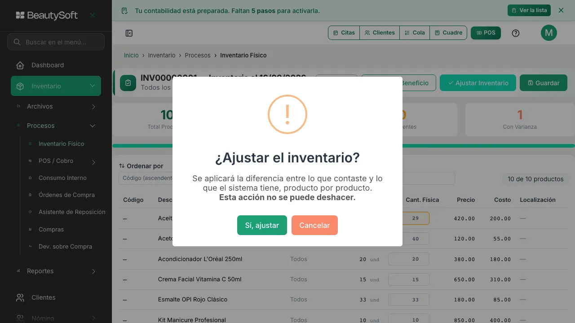Click the Inventario box icon
Image resolution: width=575 pixels, height=323 pixels.
pos(20,86)
